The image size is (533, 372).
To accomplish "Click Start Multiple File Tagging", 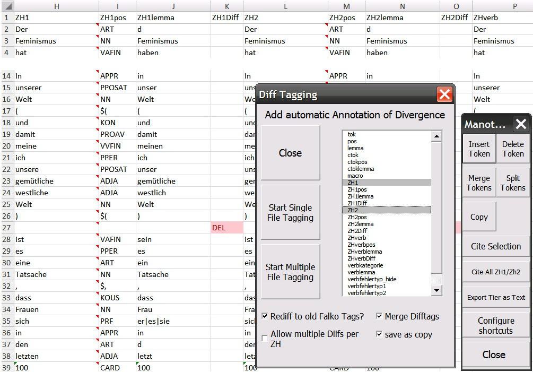I will [290, 272].
